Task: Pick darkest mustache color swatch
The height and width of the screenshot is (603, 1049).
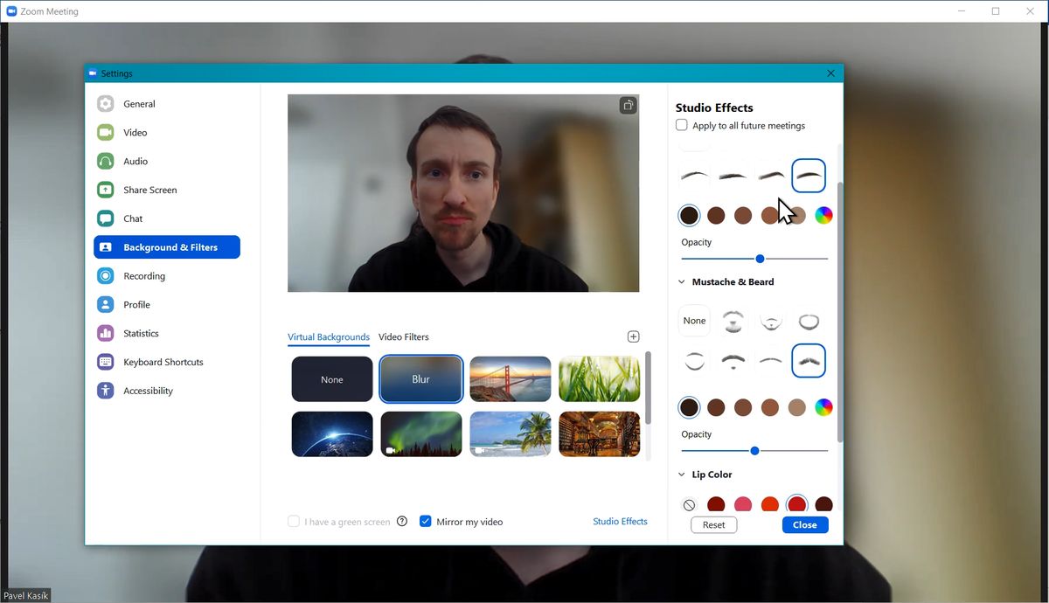Action: coord(690,407)
